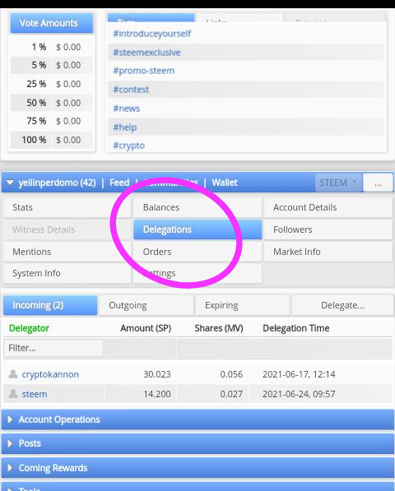
Task: Sort by the Delegator column header
Action: tap(29, 328)
